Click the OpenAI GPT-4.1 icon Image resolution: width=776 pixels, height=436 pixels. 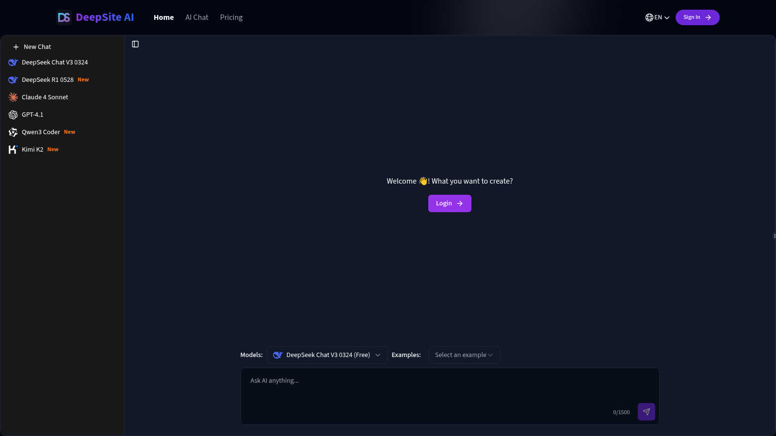tap(13, 115)
